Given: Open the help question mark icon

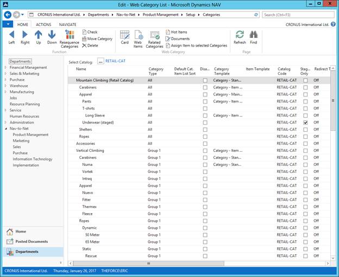Looking at the screenshot, I should coord(333,24).
